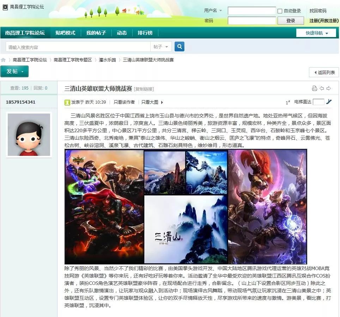Focus the 密码 input field
The image size is (340, 317).
click(252, 20)
